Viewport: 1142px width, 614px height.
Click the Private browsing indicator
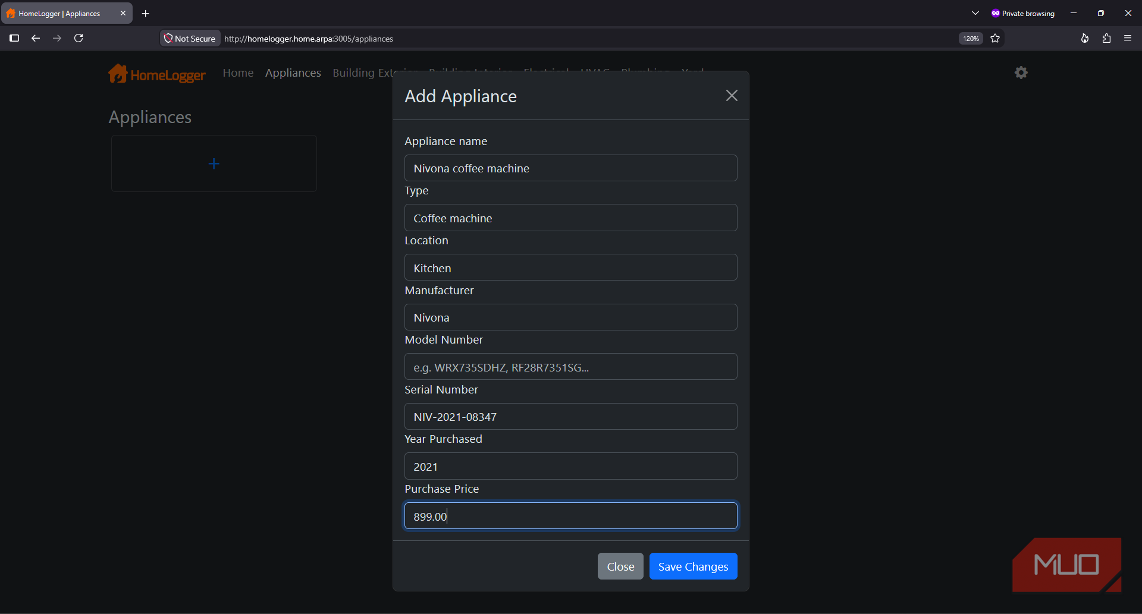pyautogui.click(x=1023, y=13)
